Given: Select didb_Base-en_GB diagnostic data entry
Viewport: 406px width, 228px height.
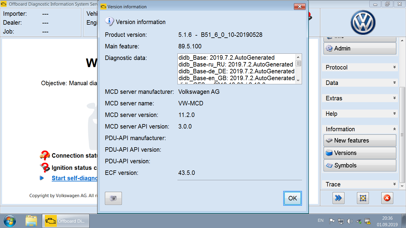Looking at the screenshot, I should click(237, 78).
